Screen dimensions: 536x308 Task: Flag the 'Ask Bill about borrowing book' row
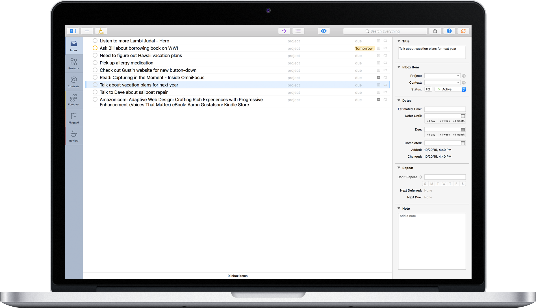(385, 48)
